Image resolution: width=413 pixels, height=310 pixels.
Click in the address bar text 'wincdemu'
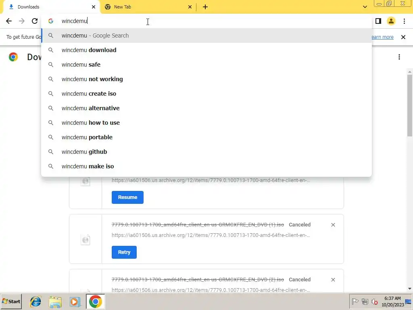click(74, 21)
